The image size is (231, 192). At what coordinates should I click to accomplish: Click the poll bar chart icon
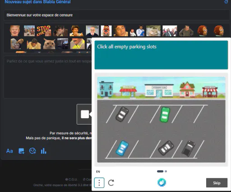click(43, 151)
